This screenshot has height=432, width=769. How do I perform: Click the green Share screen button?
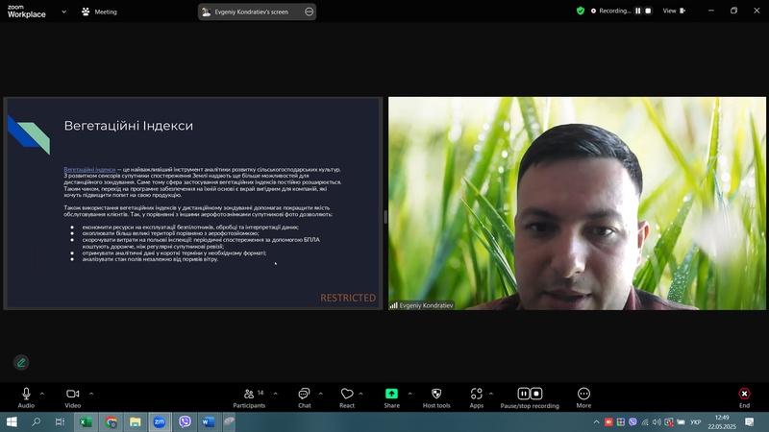[x=391, y=395]
